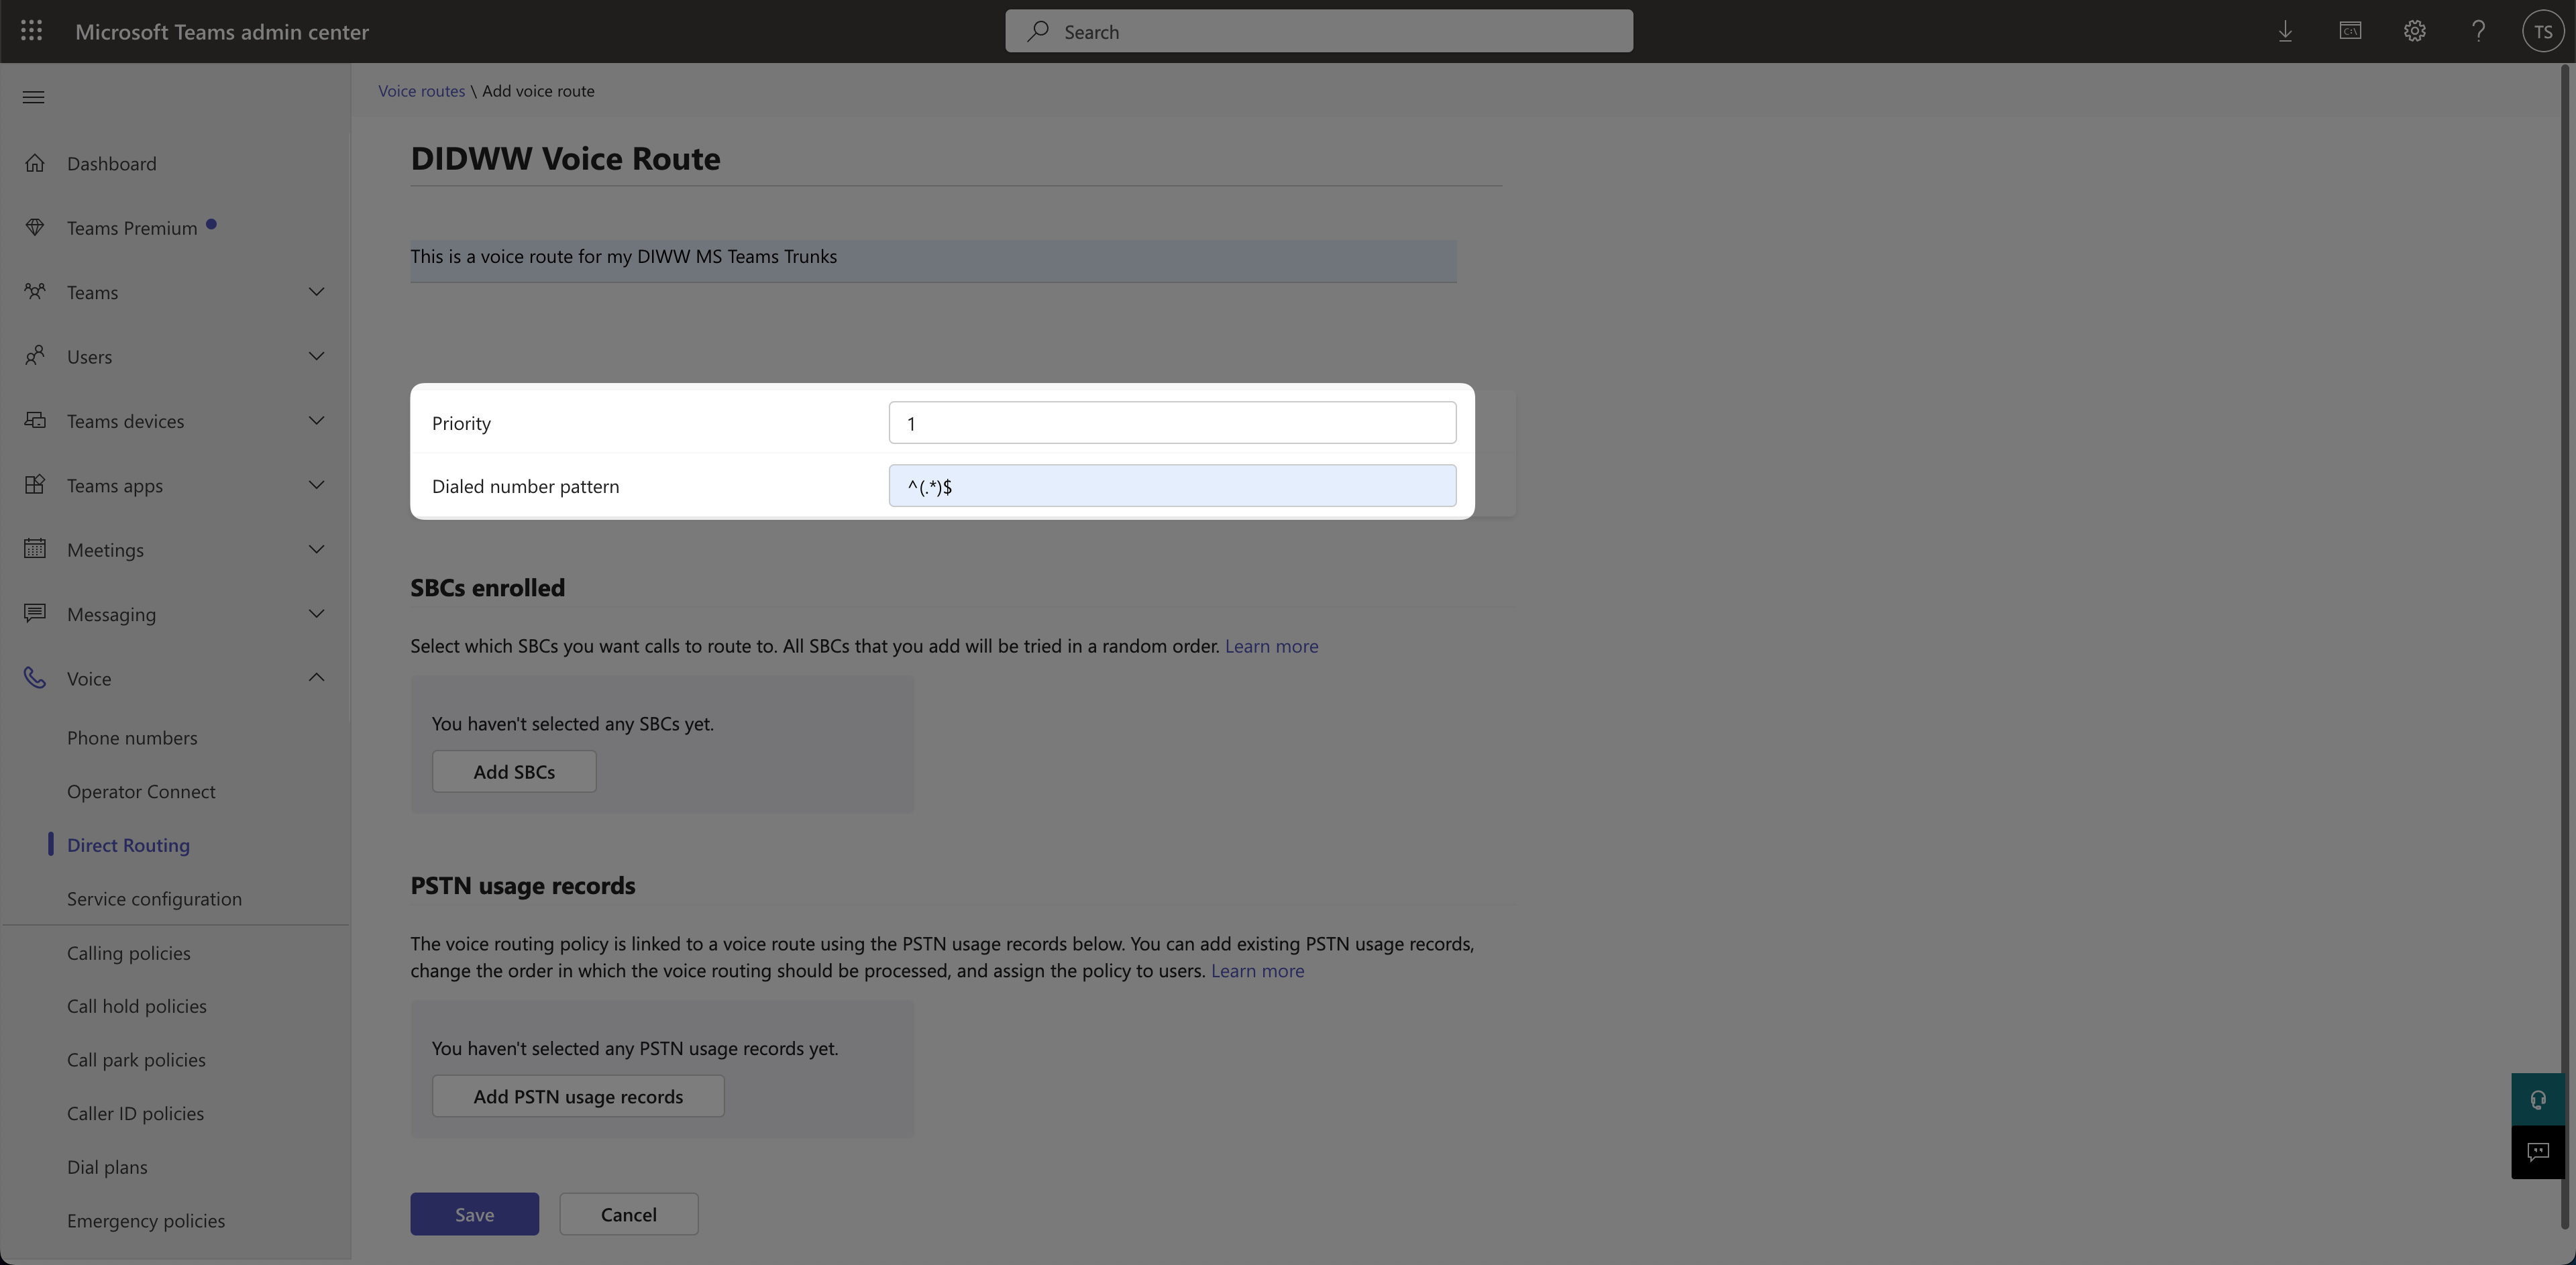Open Learn more link under PSTN usage records
This screenshot has height=1265, width=2576.
[x=1257, y=971]
